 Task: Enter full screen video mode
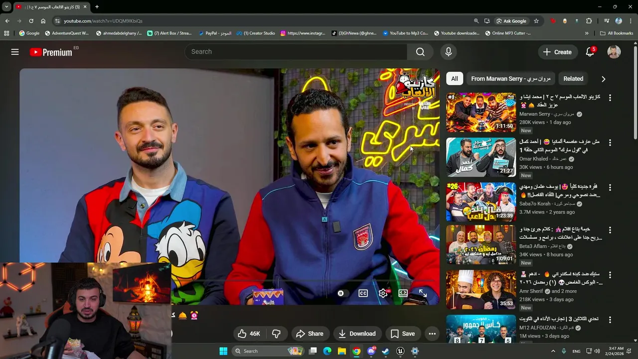pos(422,293)
